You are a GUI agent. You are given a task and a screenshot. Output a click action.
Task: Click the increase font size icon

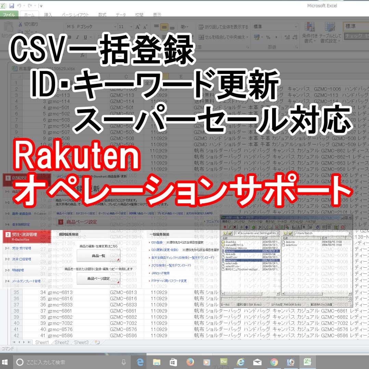(x=138, y=27)
